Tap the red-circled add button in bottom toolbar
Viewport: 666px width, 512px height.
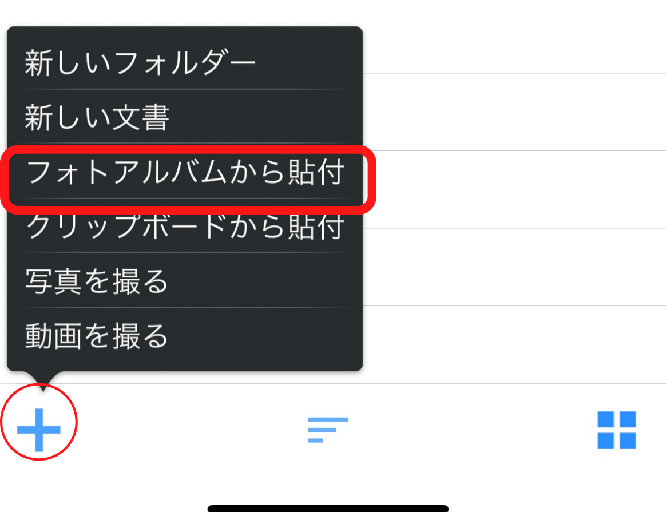point(39,422)
